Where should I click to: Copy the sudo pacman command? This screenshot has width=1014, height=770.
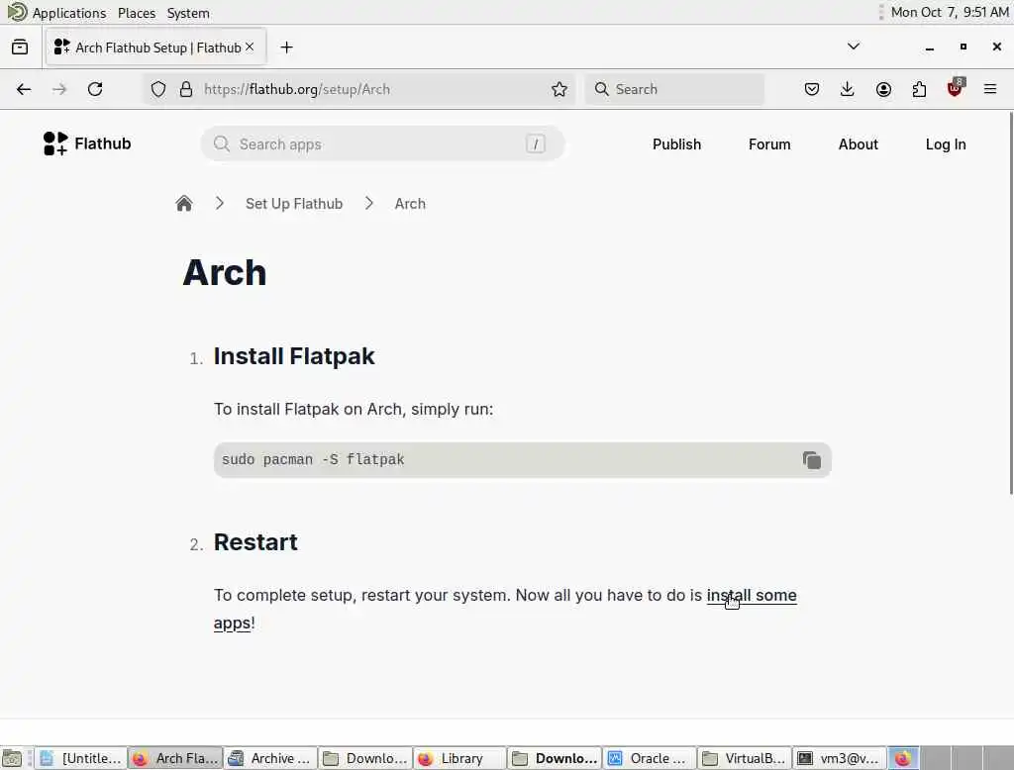[812, 459]
